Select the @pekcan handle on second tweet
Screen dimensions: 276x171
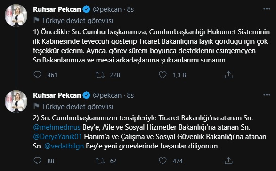pyautogui.click(x=107, y=95)
